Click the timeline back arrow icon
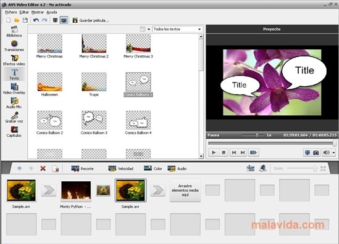This screenshot has width=339, height=244. click(20, 168)
